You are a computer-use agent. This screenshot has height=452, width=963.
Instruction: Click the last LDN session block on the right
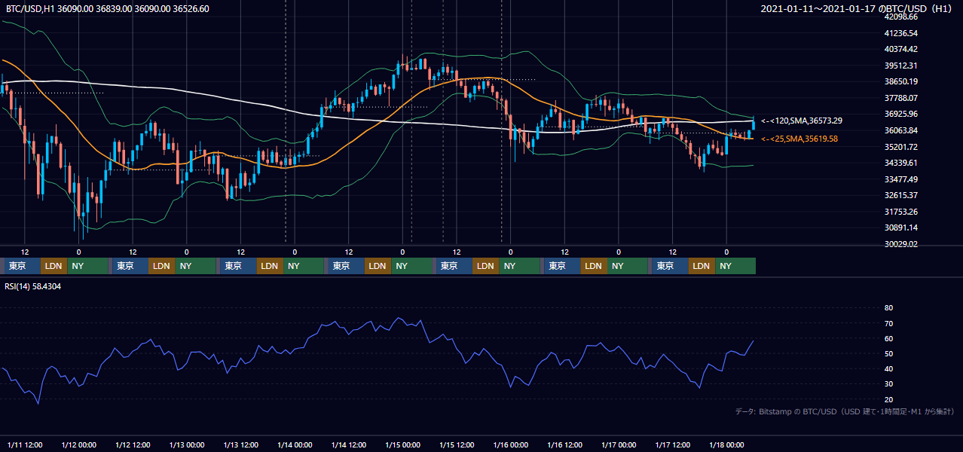tap(702, 266)
